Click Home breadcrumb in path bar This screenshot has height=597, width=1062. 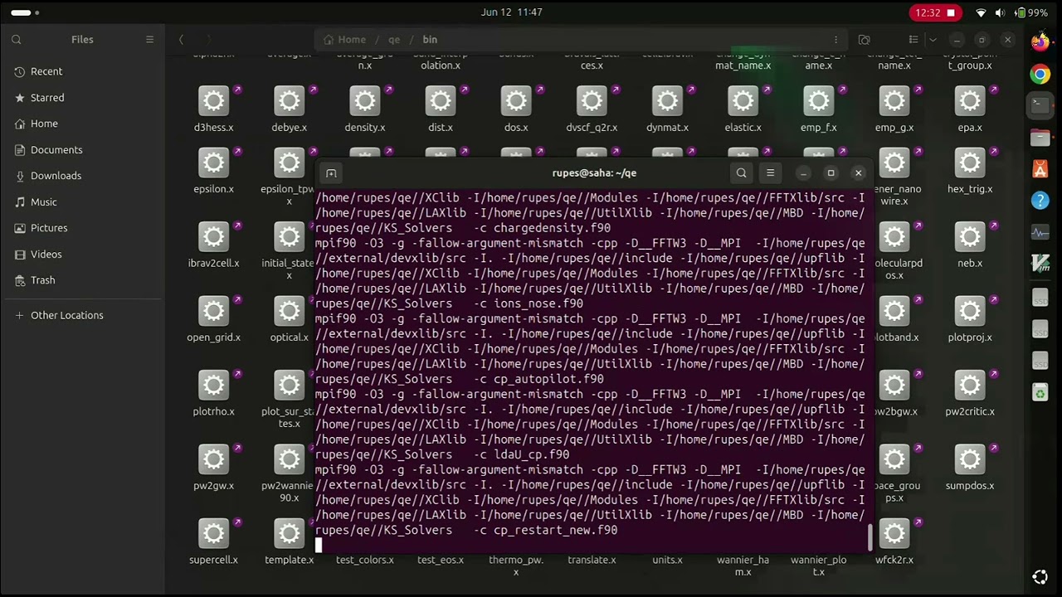[344, 39]
